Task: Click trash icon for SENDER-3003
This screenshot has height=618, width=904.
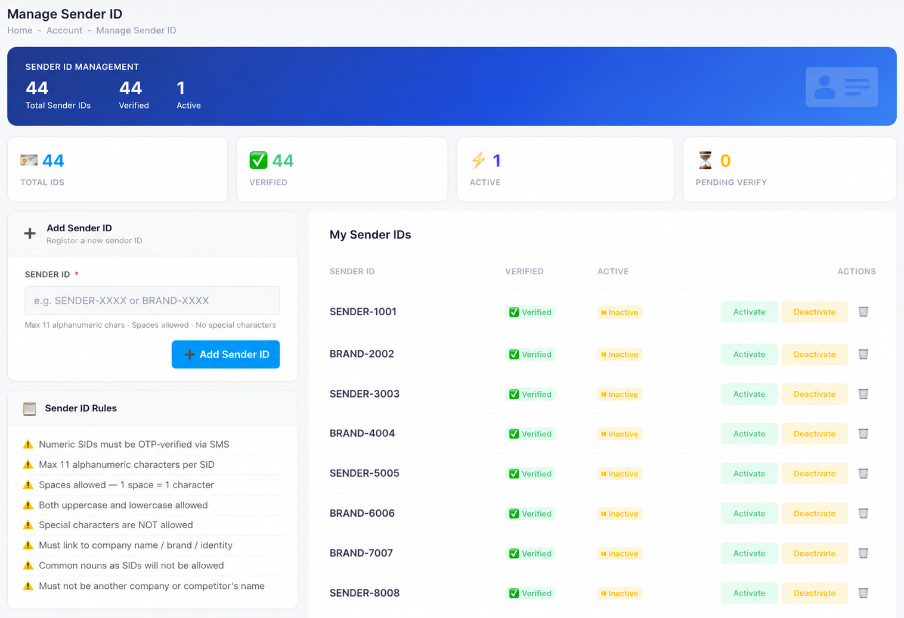Action: coord(863,394)
